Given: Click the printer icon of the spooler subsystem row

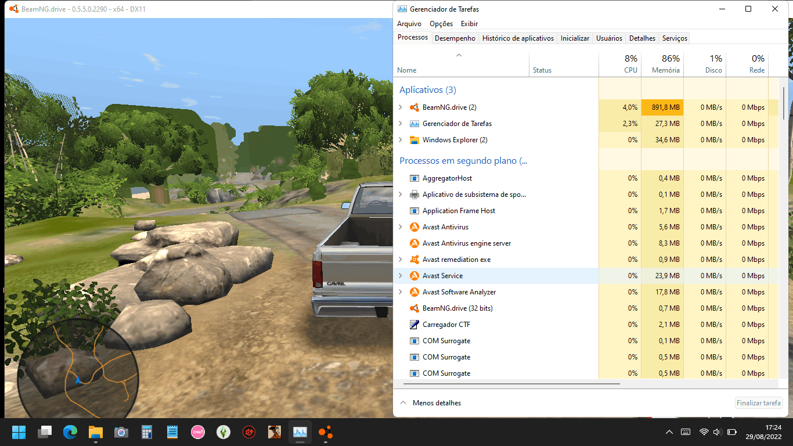Looking at the screenshot, I should pyautogui.click(x=414, y=195).
